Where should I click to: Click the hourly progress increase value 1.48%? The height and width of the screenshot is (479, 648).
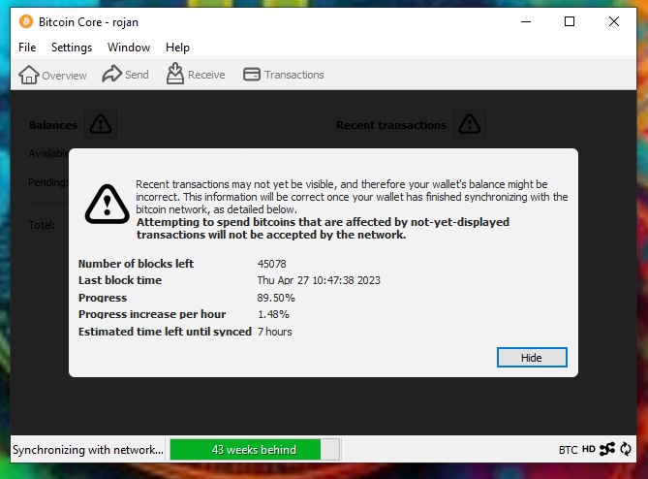point(273,314)
